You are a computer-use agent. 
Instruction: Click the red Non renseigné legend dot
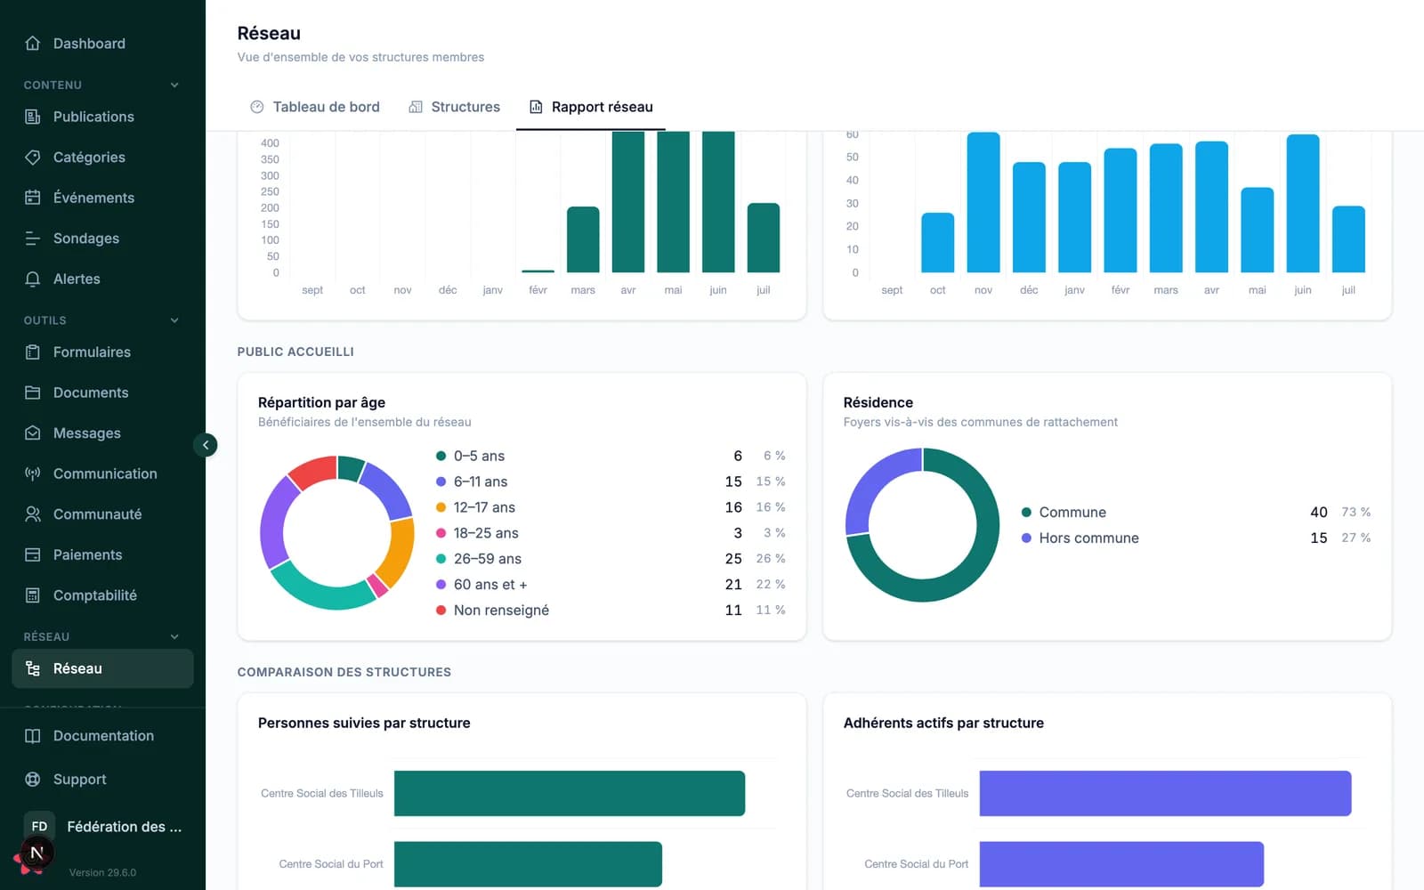click(x=441, y=611)
